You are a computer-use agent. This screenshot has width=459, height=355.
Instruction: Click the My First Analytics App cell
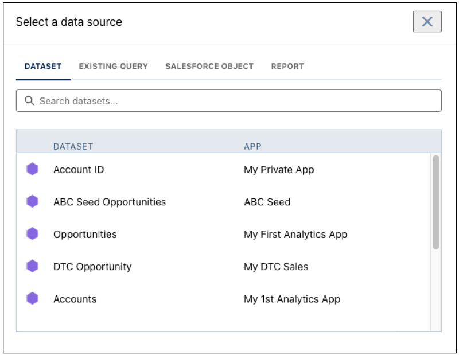click(295, 235)
